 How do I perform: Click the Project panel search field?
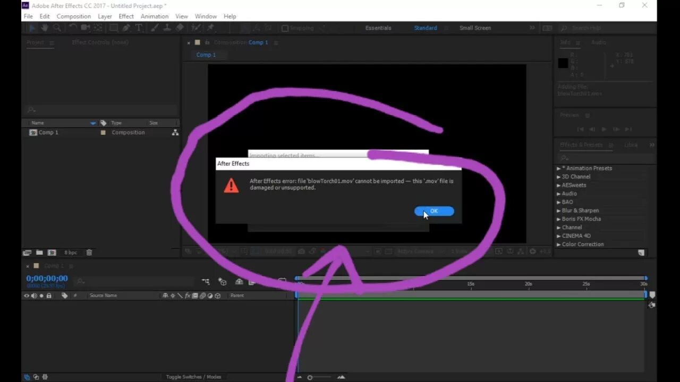pyautogui.click(x=101, y=110)
